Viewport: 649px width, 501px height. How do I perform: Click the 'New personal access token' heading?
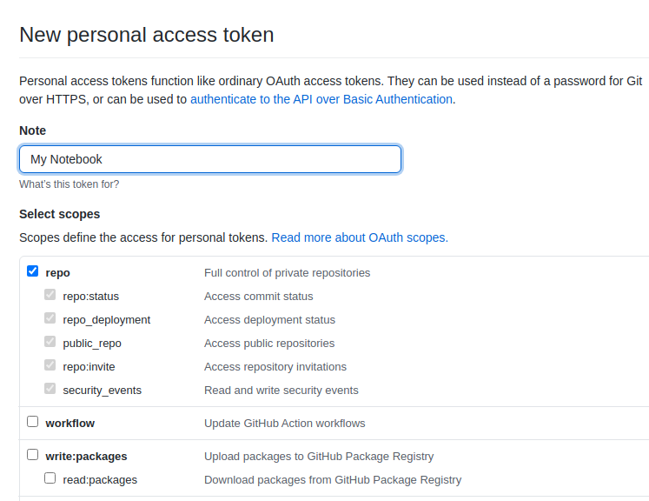coord(147,35)
